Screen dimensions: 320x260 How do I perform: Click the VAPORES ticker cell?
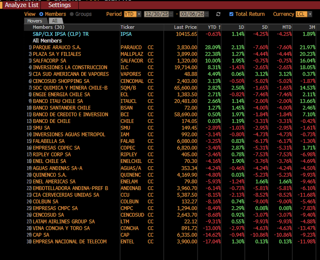click(131, 74)
